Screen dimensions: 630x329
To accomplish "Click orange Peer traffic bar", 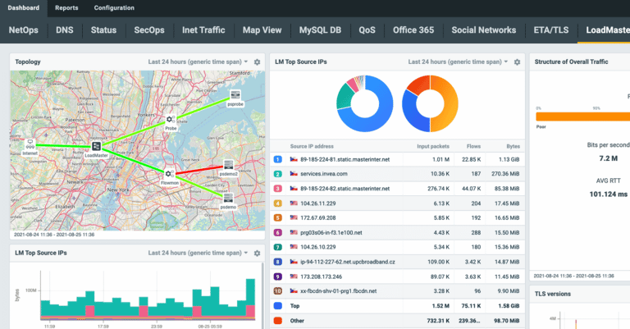I will coord(582,117).
